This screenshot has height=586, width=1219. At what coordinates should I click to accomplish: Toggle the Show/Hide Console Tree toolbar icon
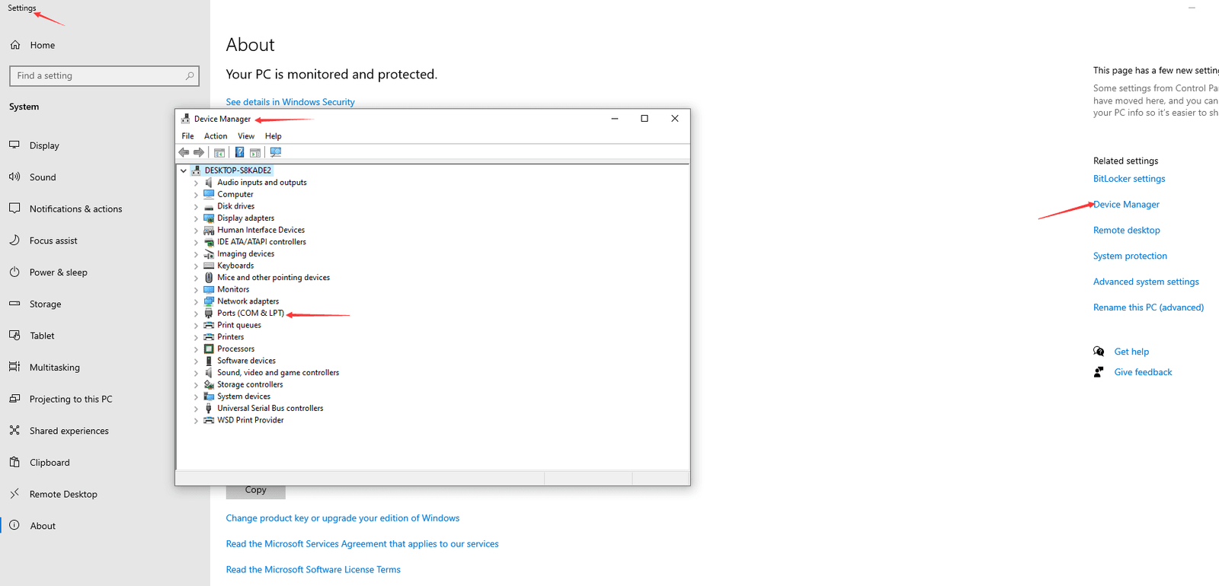point(219,152)
